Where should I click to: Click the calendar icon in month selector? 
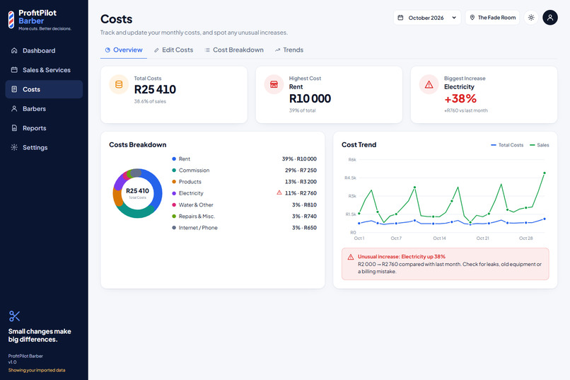[x=400, y=18]
